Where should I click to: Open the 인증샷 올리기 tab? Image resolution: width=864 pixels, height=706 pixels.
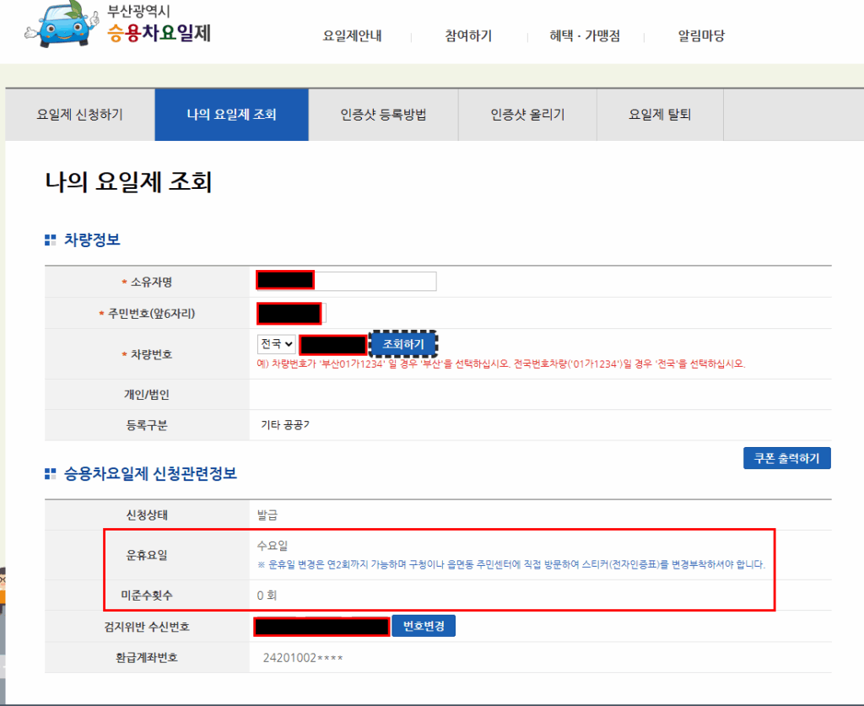526,116
